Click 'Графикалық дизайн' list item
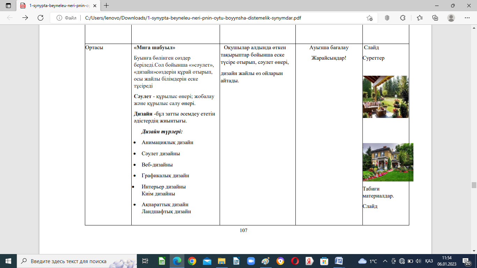 (x=166, y=176)
